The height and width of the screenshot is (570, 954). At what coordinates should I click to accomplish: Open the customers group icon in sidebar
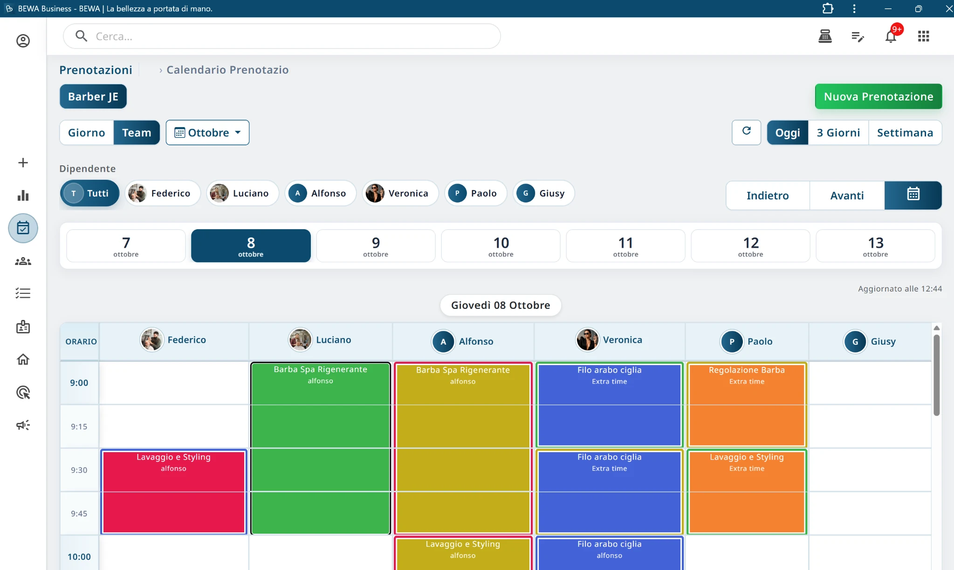click(23, 261)
